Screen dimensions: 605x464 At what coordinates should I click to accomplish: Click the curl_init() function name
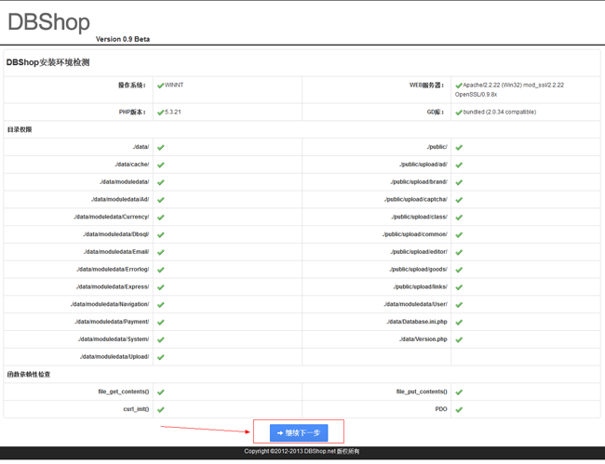[x=136, y=409]
